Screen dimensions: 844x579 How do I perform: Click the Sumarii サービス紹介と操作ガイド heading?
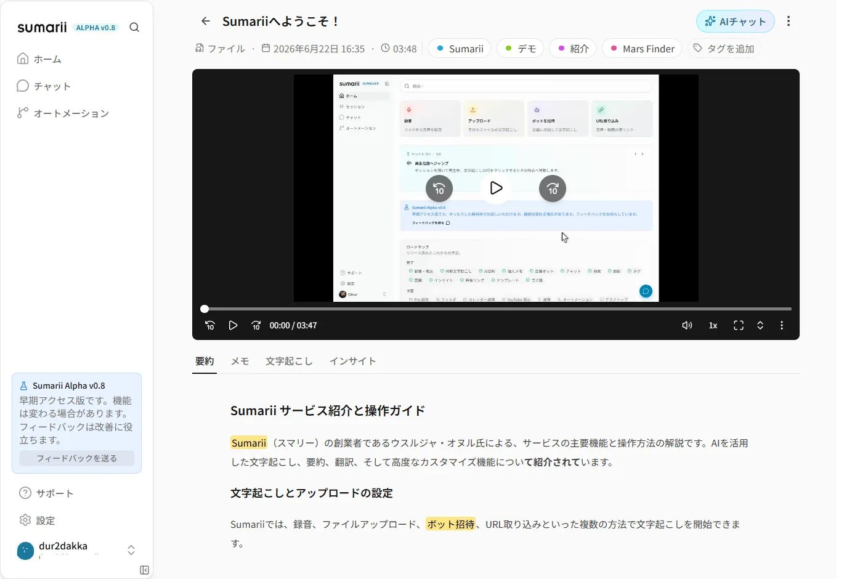click(328, 411)
